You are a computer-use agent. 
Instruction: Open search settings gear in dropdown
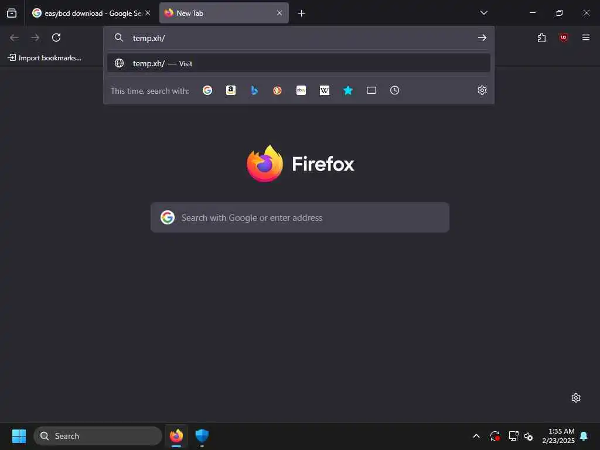pyautogui.click(x=482, y=90)
